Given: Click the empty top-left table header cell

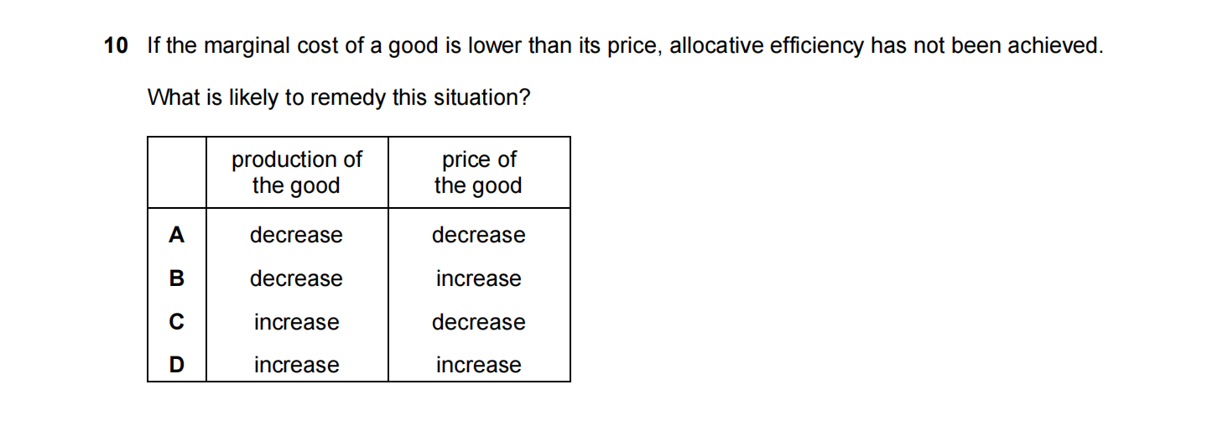Looking at the screenshot, I should coord(176,173).
